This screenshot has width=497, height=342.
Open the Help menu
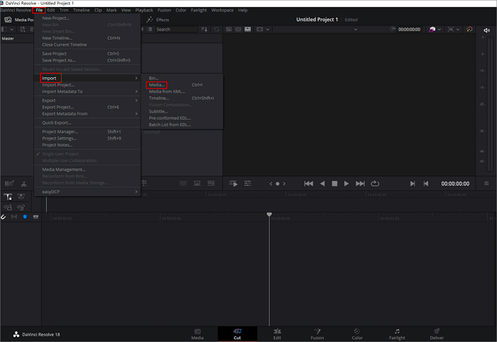click(243, 10)
